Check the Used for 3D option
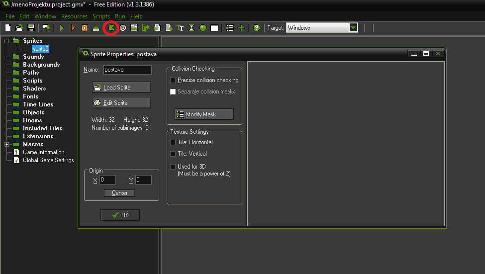The image size is (485, 274). [x=173, y=167]
